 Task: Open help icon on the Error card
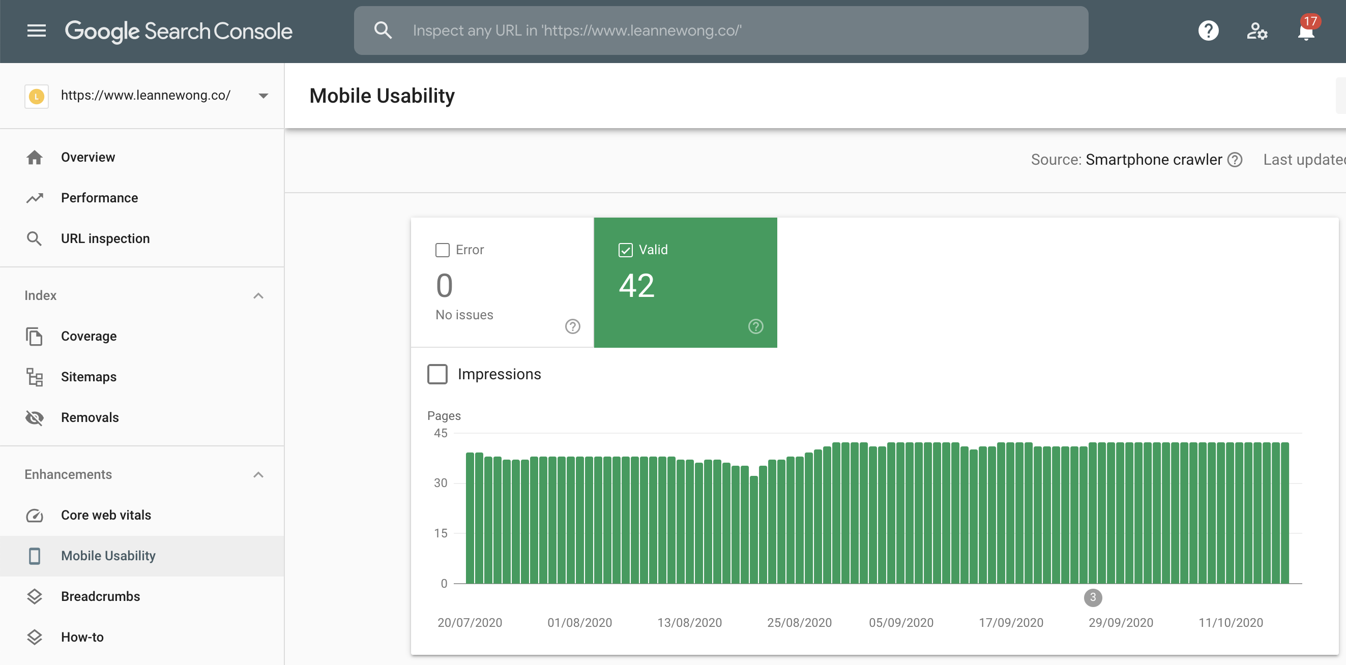[573, 326]
